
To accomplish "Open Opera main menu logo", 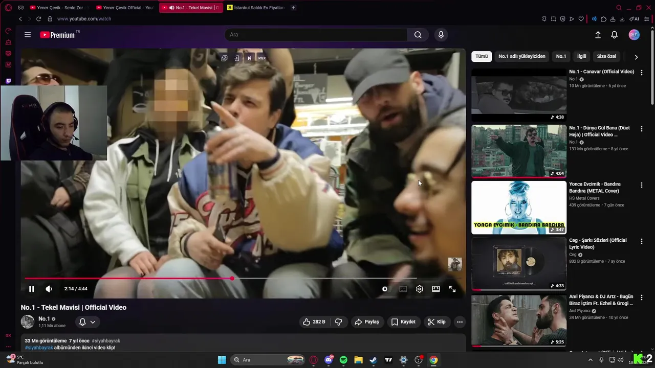I will [x=8, y=8].
